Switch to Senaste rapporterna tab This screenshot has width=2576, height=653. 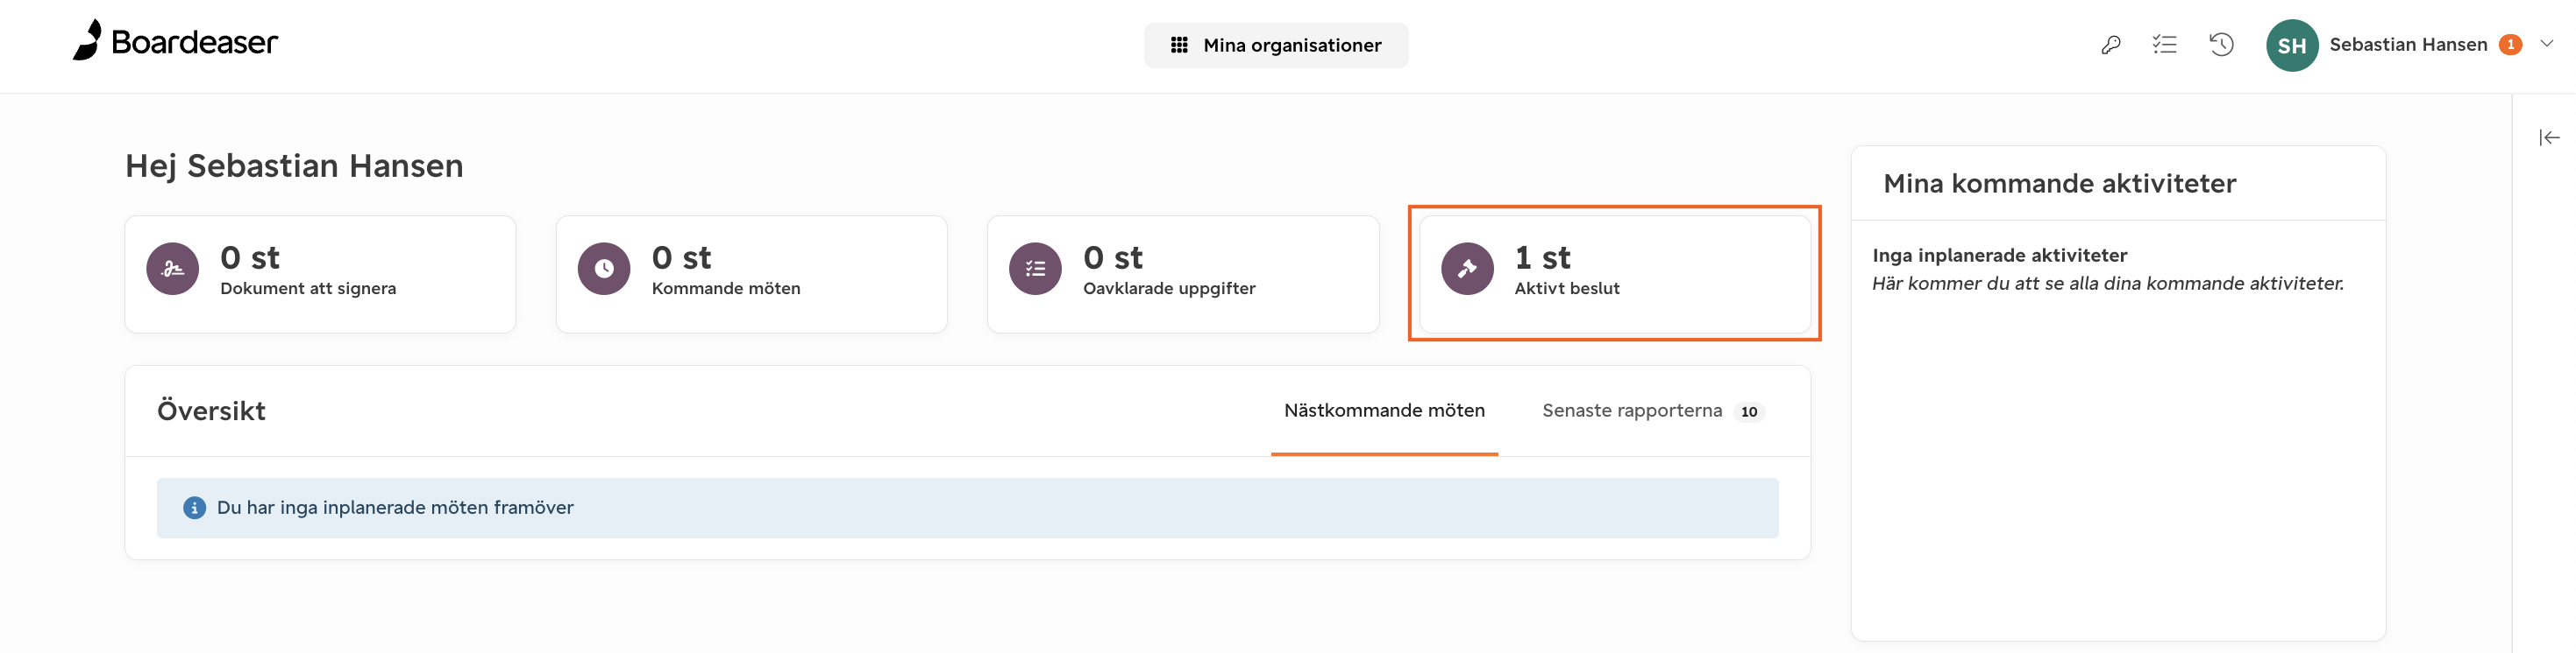1653,411
